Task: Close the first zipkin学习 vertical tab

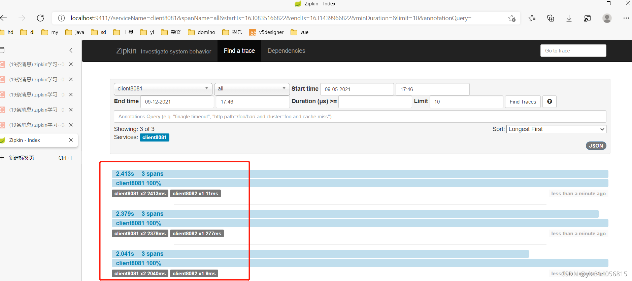Action: tap(71, 64)
